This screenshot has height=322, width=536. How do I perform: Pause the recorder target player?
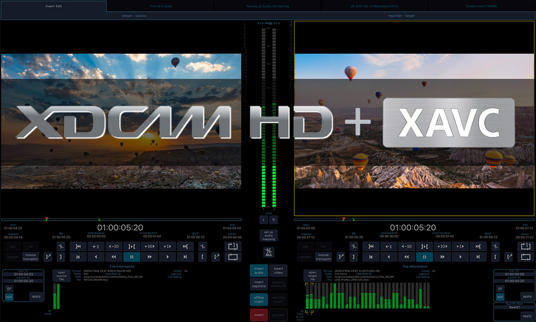click(424, 257)
